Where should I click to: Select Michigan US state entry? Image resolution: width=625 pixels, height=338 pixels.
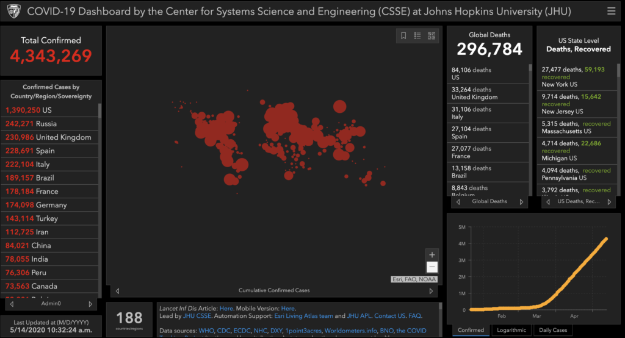[577, 151]
